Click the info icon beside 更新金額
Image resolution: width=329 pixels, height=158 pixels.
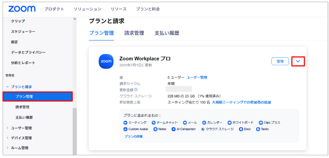pyautogui.click(x=136, y=90)
